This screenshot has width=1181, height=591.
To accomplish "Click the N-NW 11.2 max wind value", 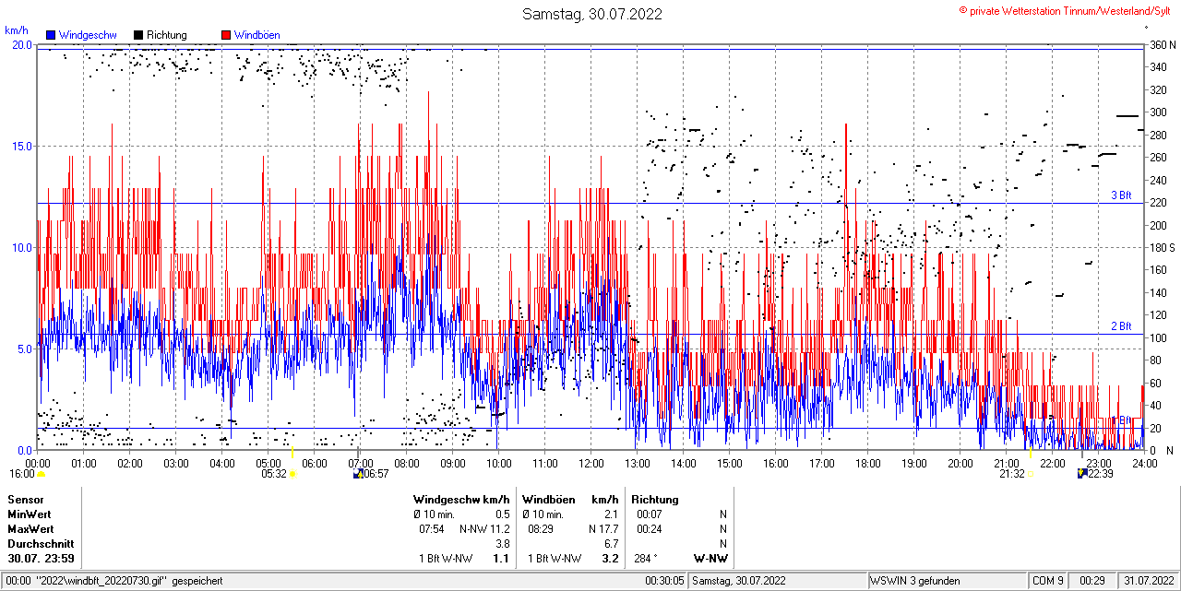I will 484,529.
